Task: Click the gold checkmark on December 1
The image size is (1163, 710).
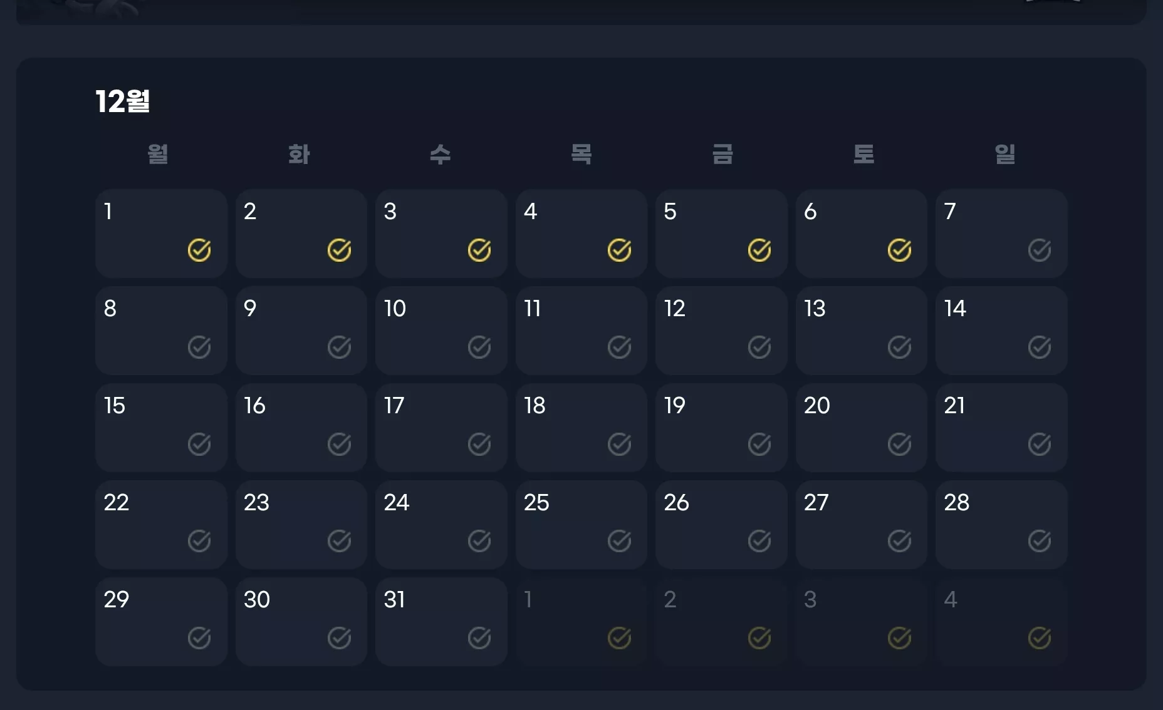Action: (x=199, y=250)
